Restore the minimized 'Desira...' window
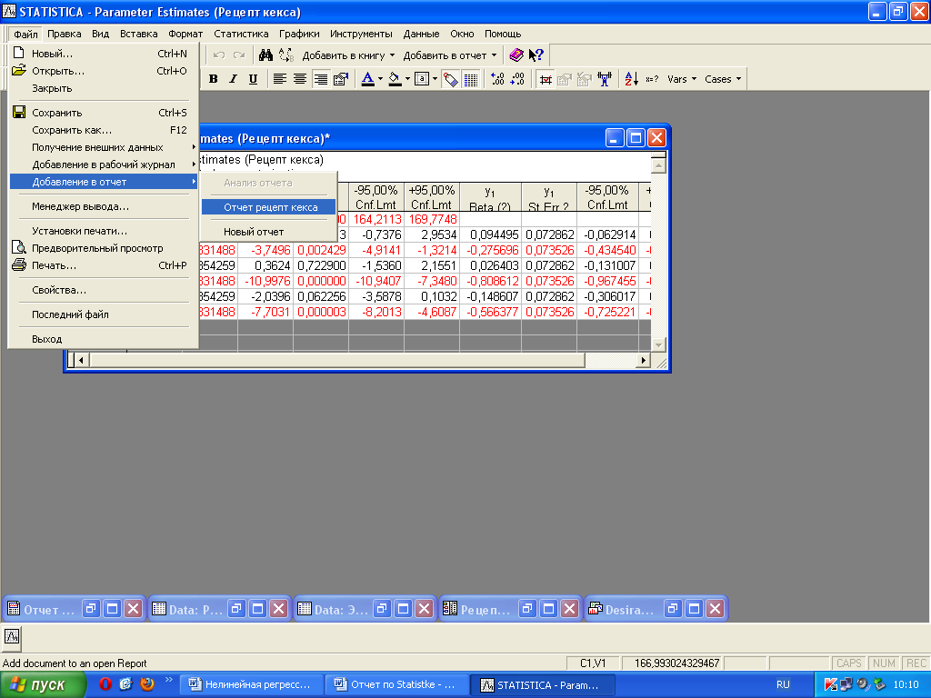The width and height of the screenshot is (931, 698). pyautogui.click(x=673, y=608)
